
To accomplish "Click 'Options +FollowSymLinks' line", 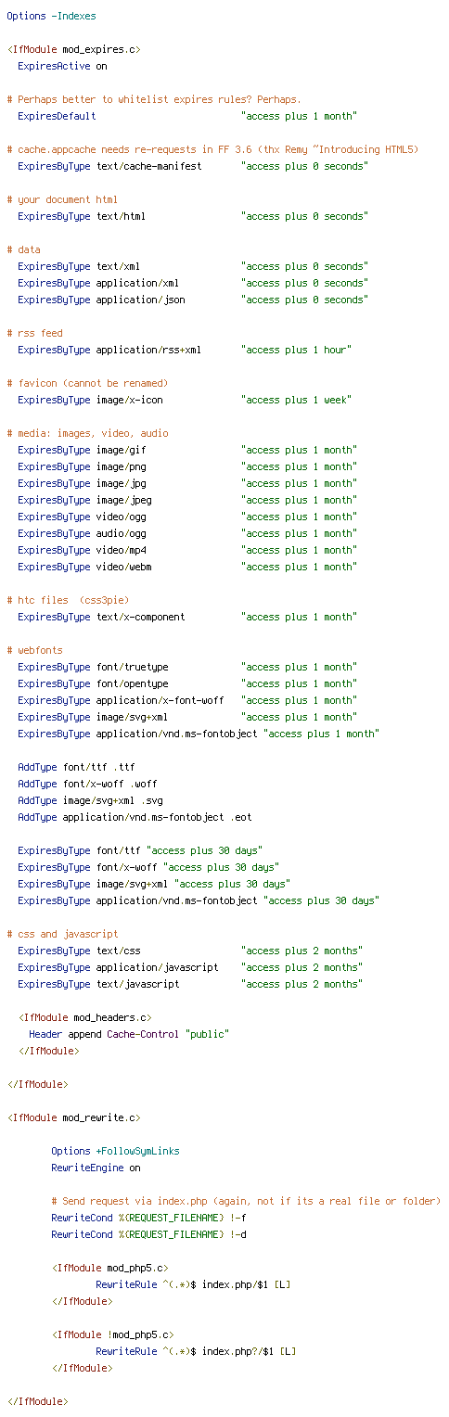I will [x=115, y=1151].
